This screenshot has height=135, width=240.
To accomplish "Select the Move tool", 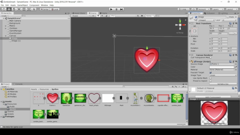I will (9, 9).
